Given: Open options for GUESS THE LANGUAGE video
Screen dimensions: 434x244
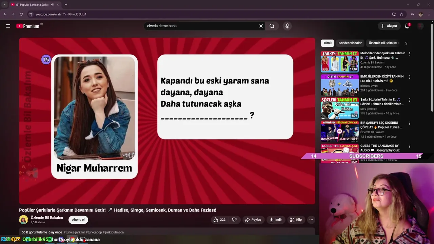Looking at the screenshot, I should [410, 146].
